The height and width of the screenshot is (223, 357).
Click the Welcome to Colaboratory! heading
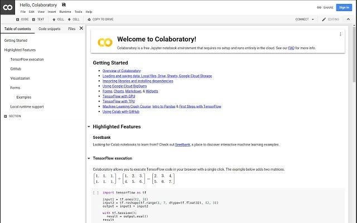(x=157, y=39)
